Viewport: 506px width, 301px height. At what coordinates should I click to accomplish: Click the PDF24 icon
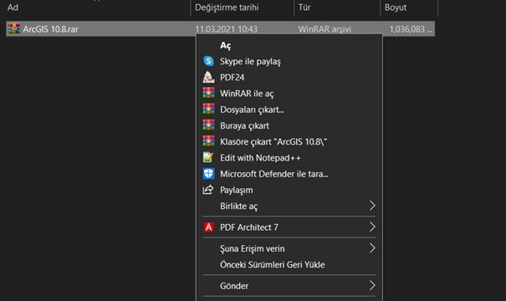click(208, 77)
